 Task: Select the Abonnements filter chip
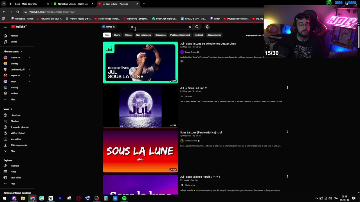214,35
